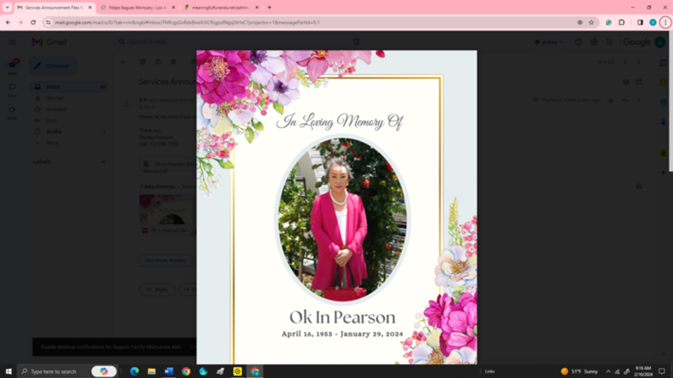This screenshot has width=673, height=378.
Task: Open File Explorer from taskbar
Action: 152,371
